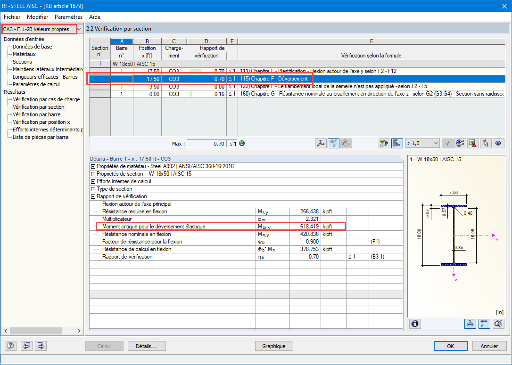512x365 pixels.
Task: Confirm with the OK button
Action: (451, 346)
